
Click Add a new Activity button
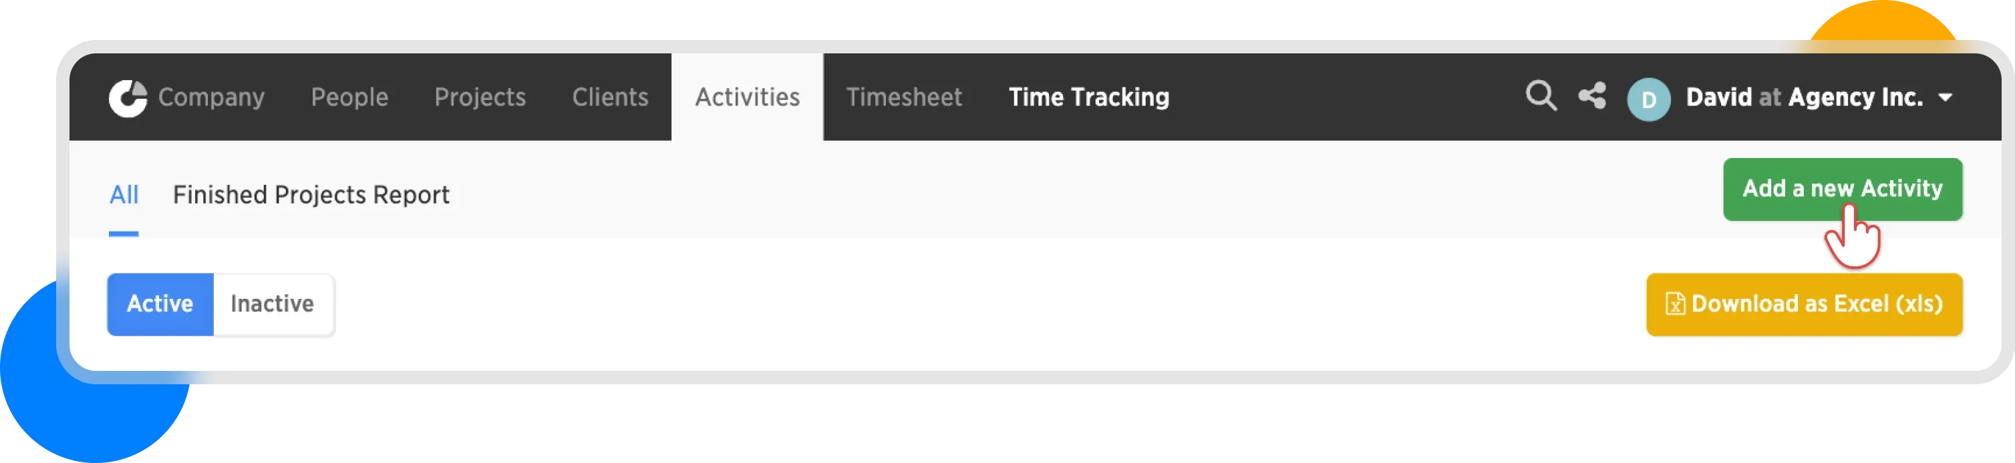click(x=1842, y=189)
